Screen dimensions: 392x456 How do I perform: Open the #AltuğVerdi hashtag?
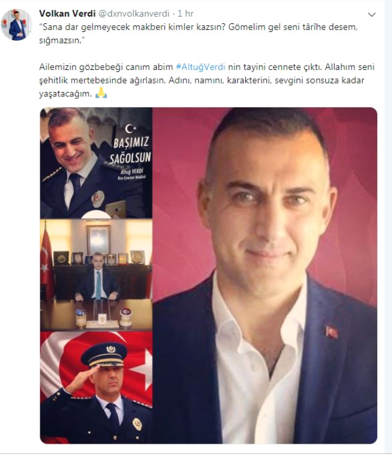[x=200, y=67]
